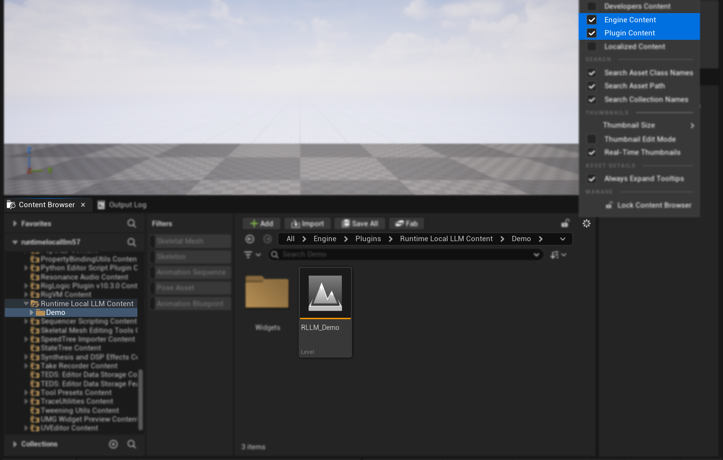This screenshot has height=460, width=723.
Task: Click search icon in Favorites row
Action: click(x=132, y=223)
